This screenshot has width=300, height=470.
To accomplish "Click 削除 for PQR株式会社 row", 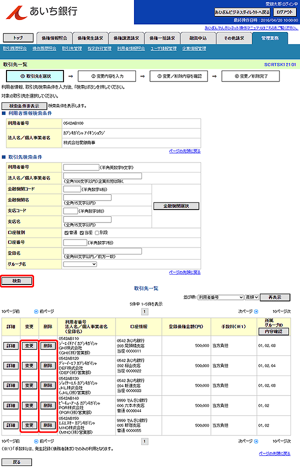I will [x=48, y=405].
